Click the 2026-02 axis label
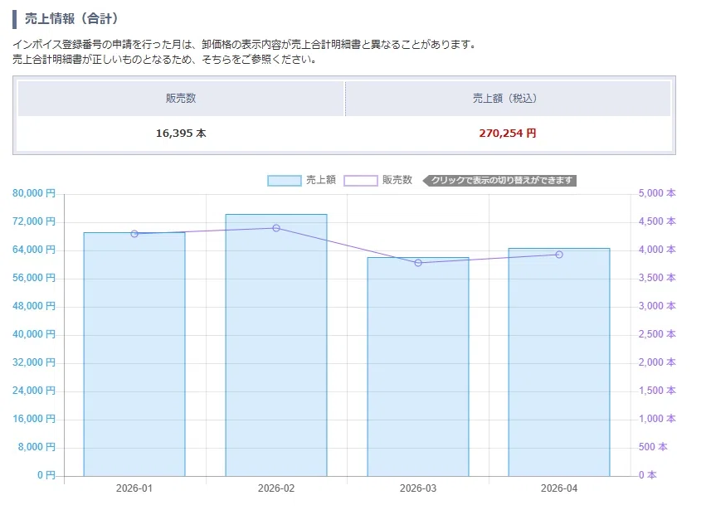 (276, 488)
